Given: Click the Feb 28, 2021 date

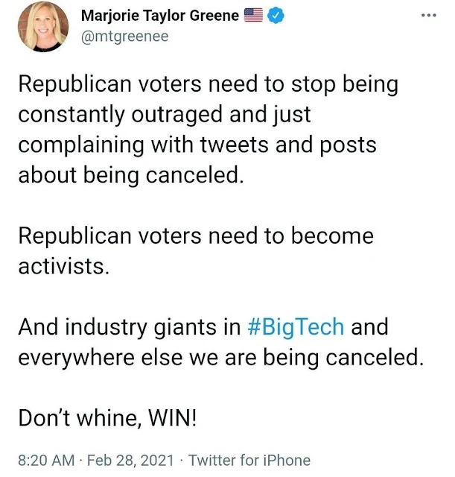Looking at the screenshot, I should point(130,461).
